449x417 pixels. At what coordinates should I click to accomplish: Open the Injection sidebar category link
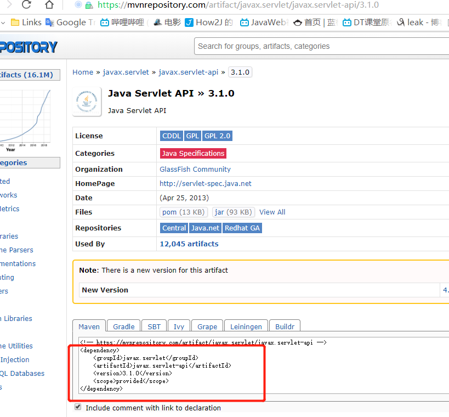[15, 360]
